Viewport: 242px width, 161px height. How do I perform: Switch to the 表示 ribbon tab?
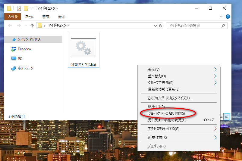coord(62,17)
